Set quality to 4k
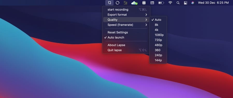This screenshot has width=233, height=98. pos(158,30)
